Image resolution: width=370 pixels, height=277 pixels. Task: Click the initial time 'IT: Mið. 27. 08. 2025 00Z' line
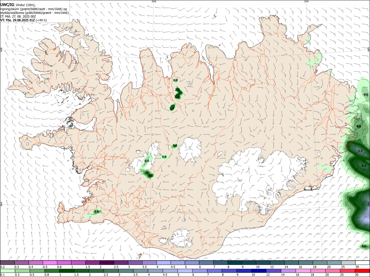18,16
